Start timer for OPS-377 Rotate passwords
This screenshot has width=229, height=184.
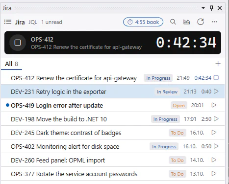[214, 174]
